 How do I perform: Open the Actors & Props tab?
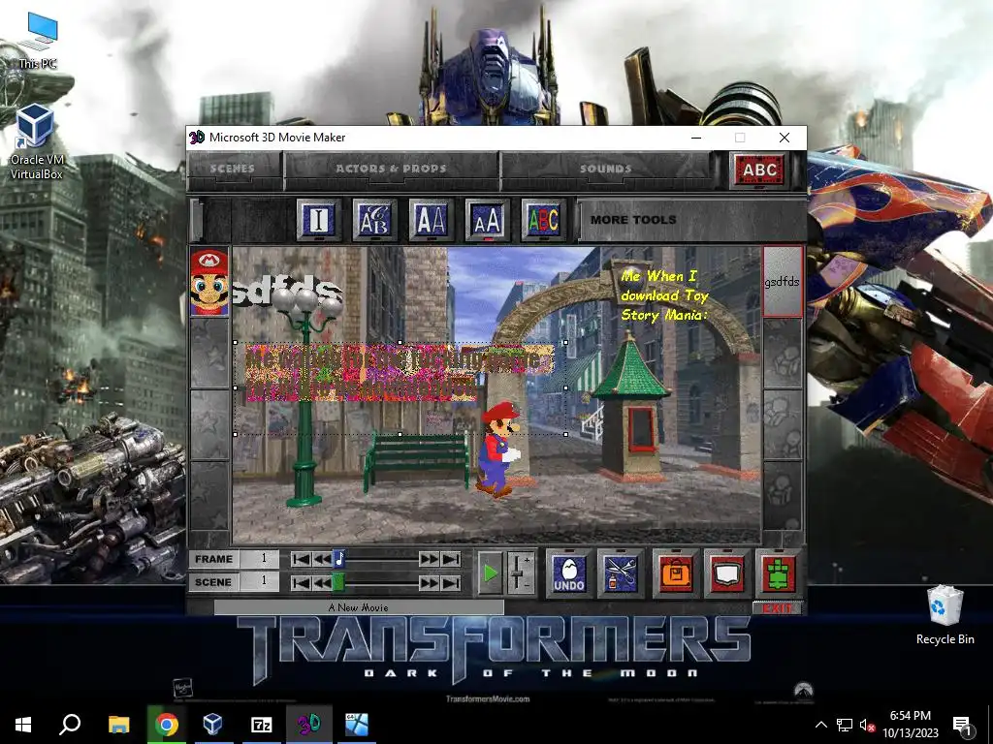point(391,169)
